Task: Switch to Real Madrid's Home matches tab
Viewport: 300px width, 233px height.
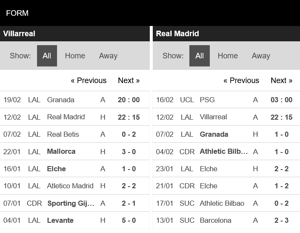Action: pyautogui.click(x=228, y=56)
